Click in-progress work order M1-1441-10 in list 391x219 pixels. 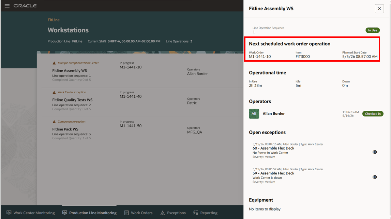[131, 67]
